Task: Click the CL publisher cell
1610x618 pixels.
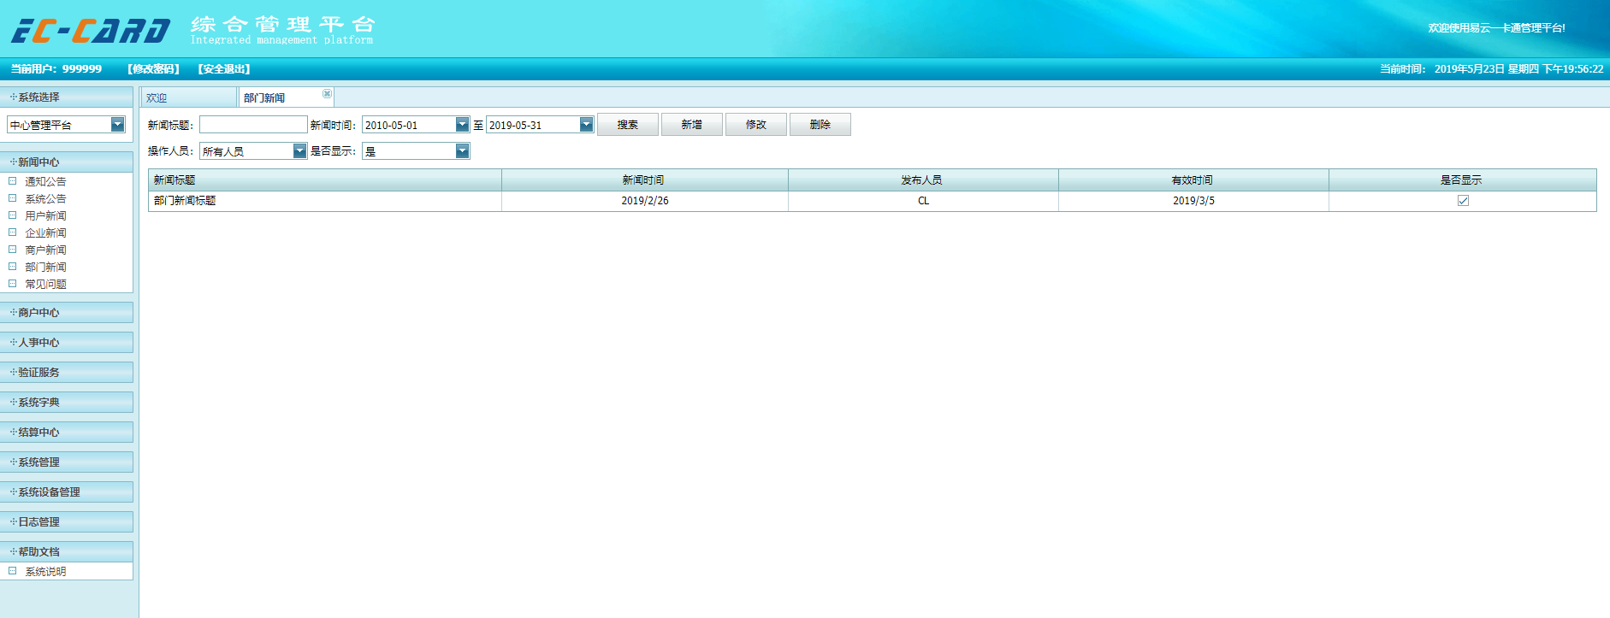Action: pos(923,201)
